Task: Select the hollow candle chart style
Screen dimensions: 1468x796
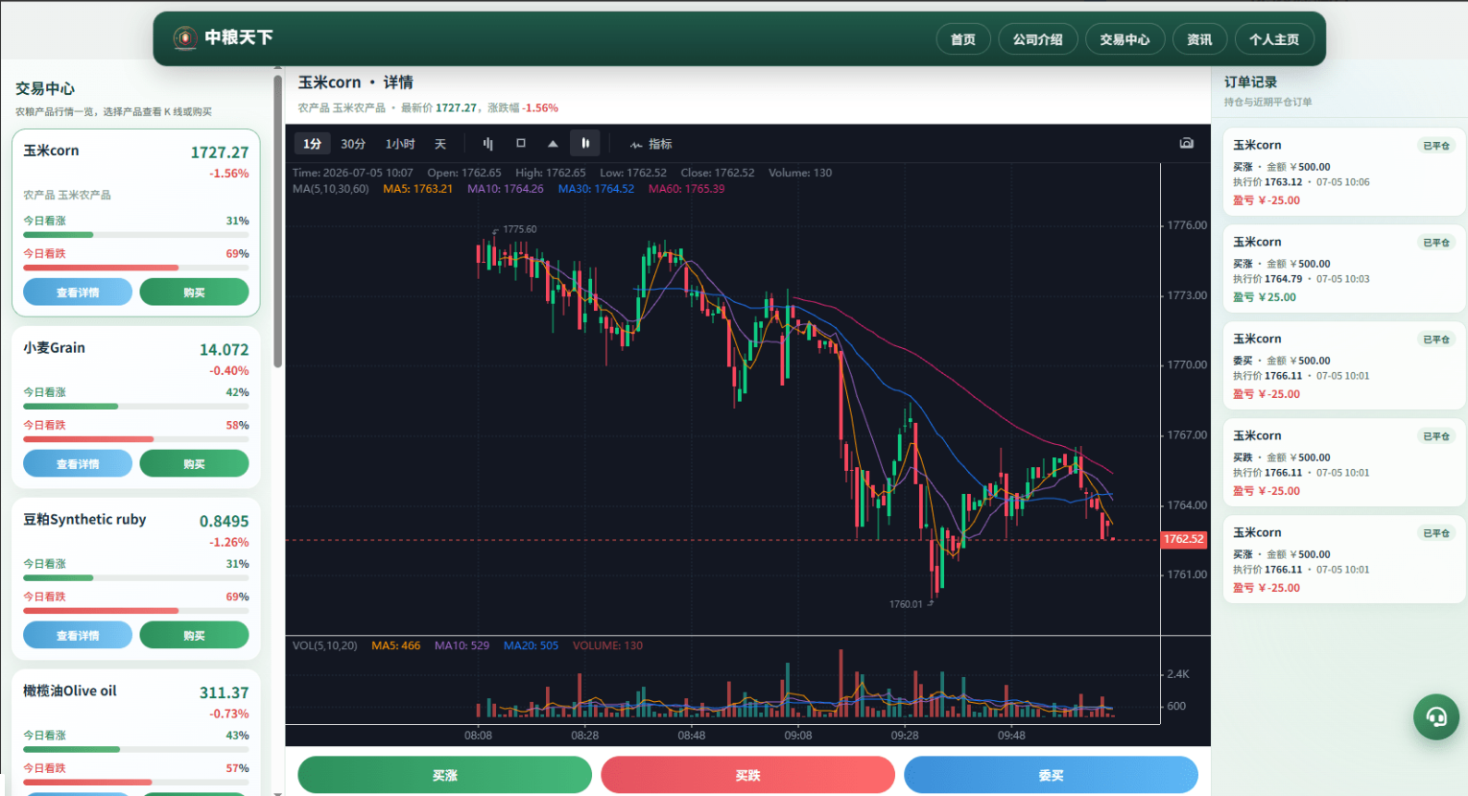Action: click(521, 144)
